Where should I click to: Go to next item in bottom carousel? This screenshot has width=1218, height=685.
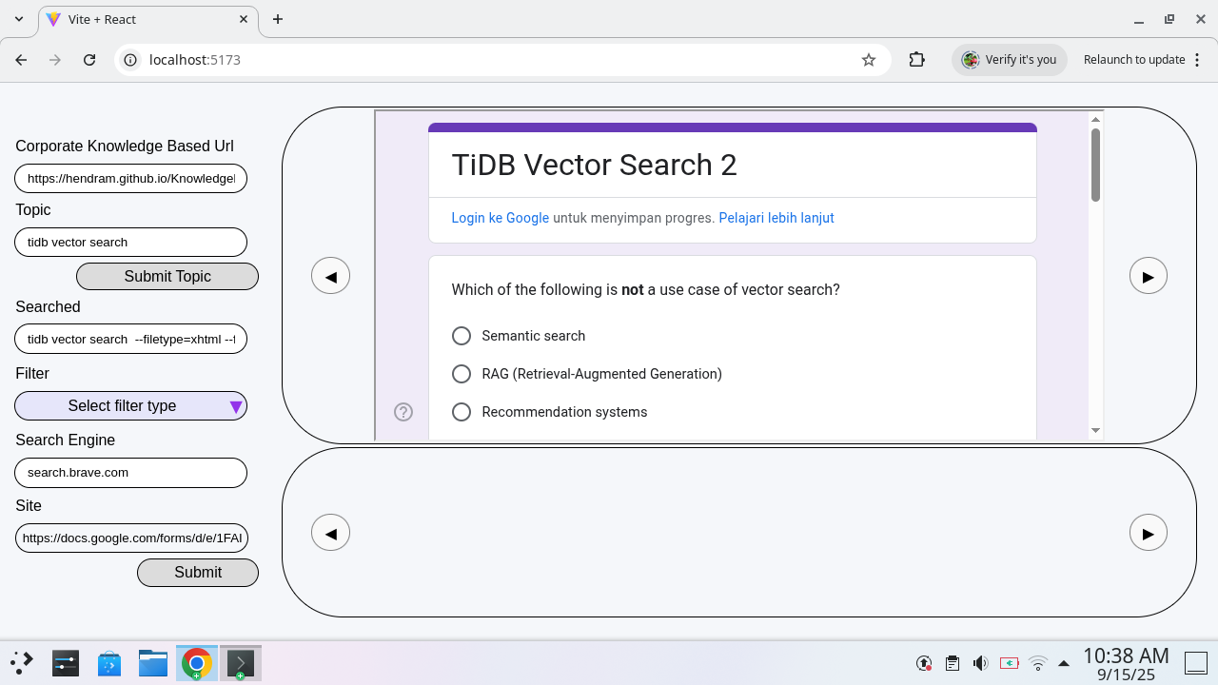[1148, 533]
